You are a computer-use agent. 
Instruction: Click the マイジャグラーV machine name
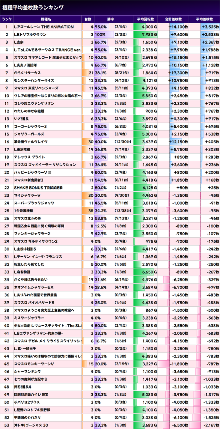tap(27, 195)
